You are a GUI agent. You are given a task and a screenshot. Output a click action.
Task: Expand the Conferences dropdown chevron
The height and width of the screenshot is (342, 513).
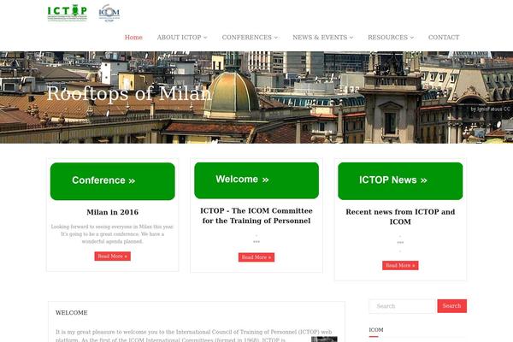276,38
